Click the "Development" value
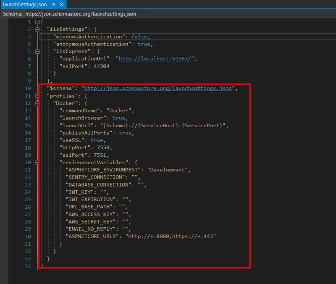 (x=167, y=170)
